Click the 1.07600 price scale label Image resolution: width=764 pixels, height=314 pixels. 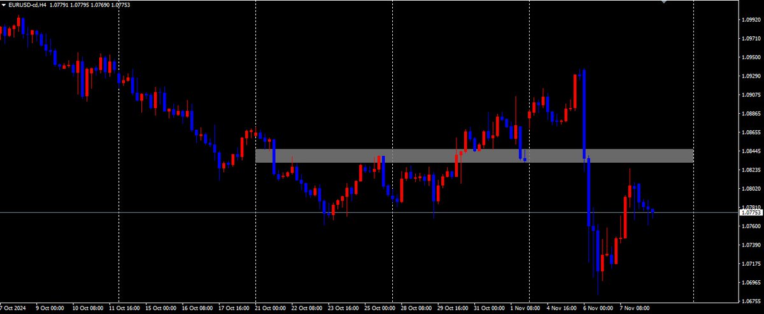click(x=751, y=226)
